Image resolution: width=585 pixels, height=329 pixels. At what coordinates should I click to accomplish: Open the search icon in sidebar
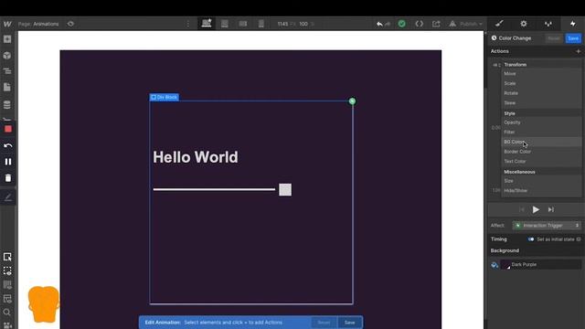tap(7, 313)
